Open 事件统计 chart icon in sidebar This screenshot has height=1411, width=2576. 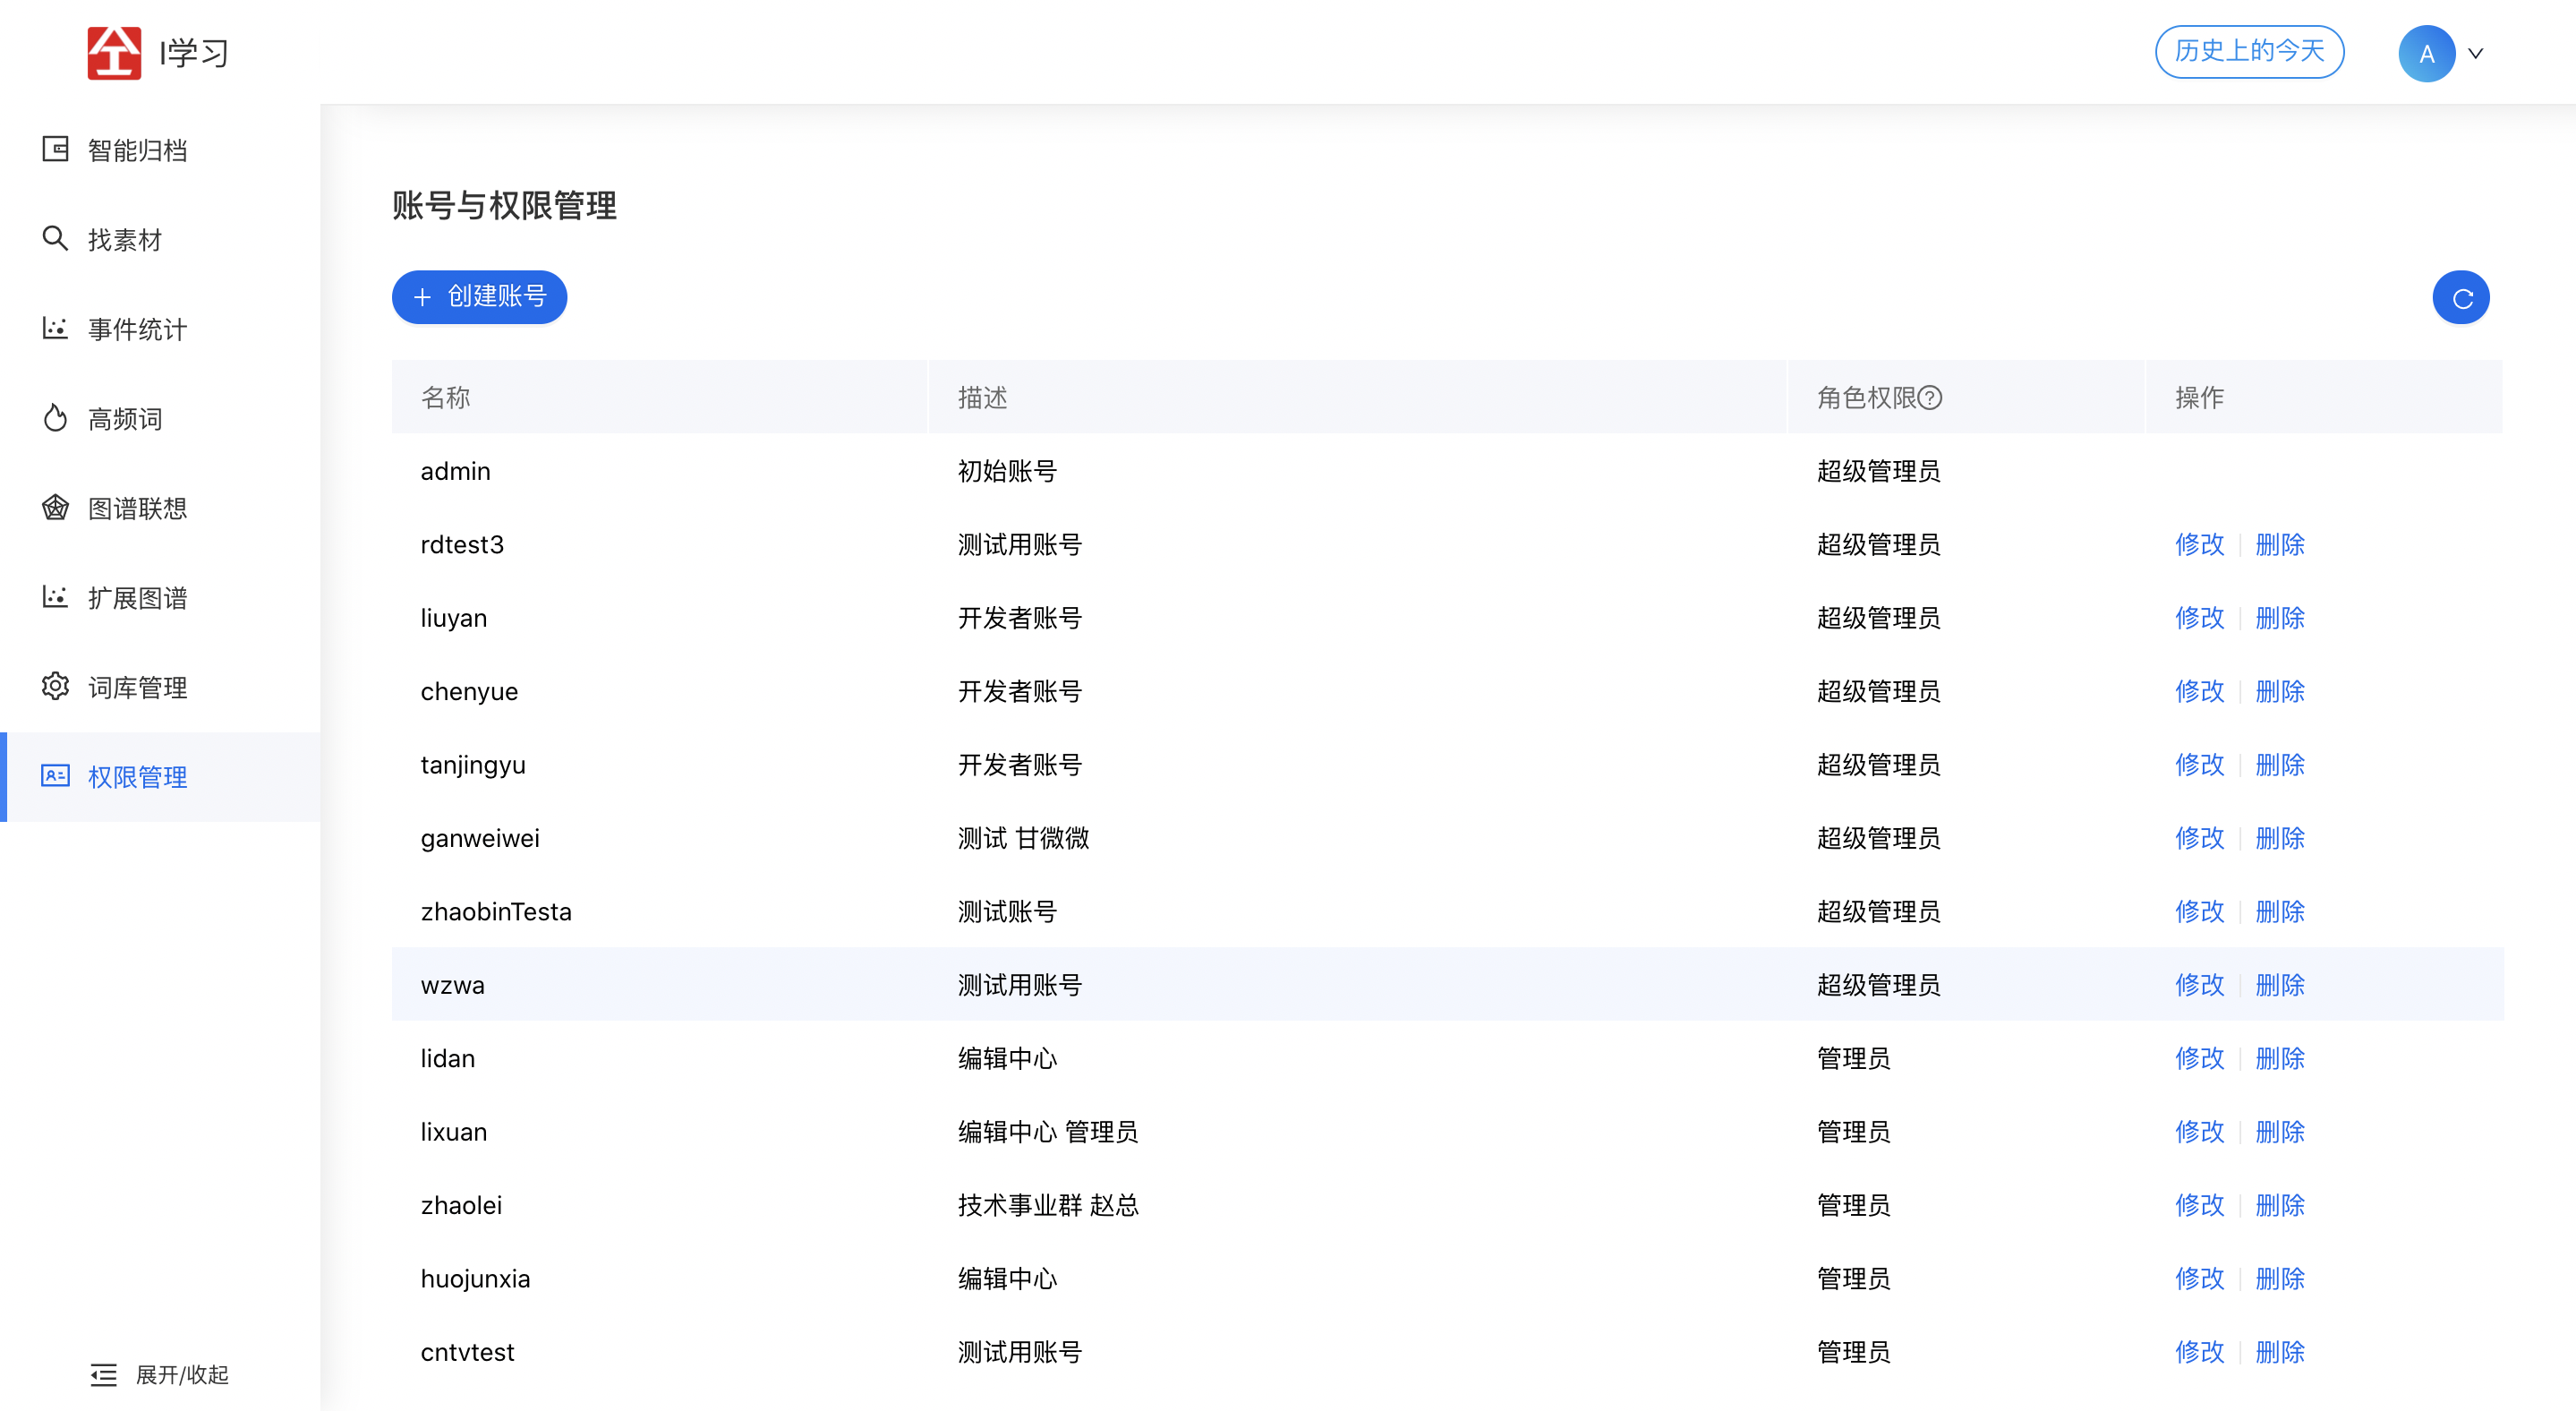pyautogui.click(x=55, y=328)
